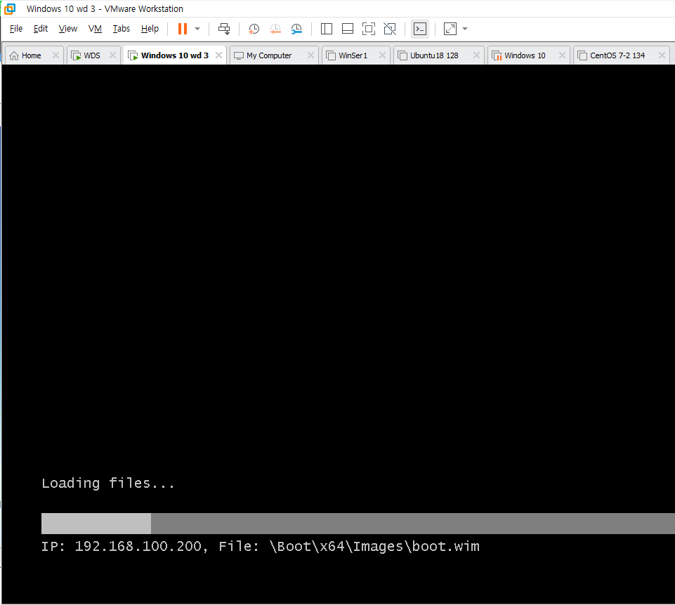
Task: Switch to the Windows 10 tab
Action: (x=525, y=55)
